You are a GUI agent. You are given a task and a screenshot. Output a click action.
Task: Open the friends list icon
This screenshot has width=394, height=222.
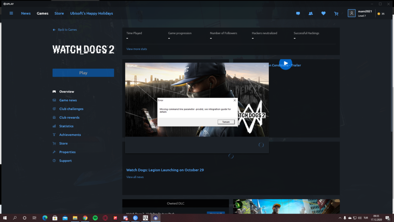(x=310, y=14)
